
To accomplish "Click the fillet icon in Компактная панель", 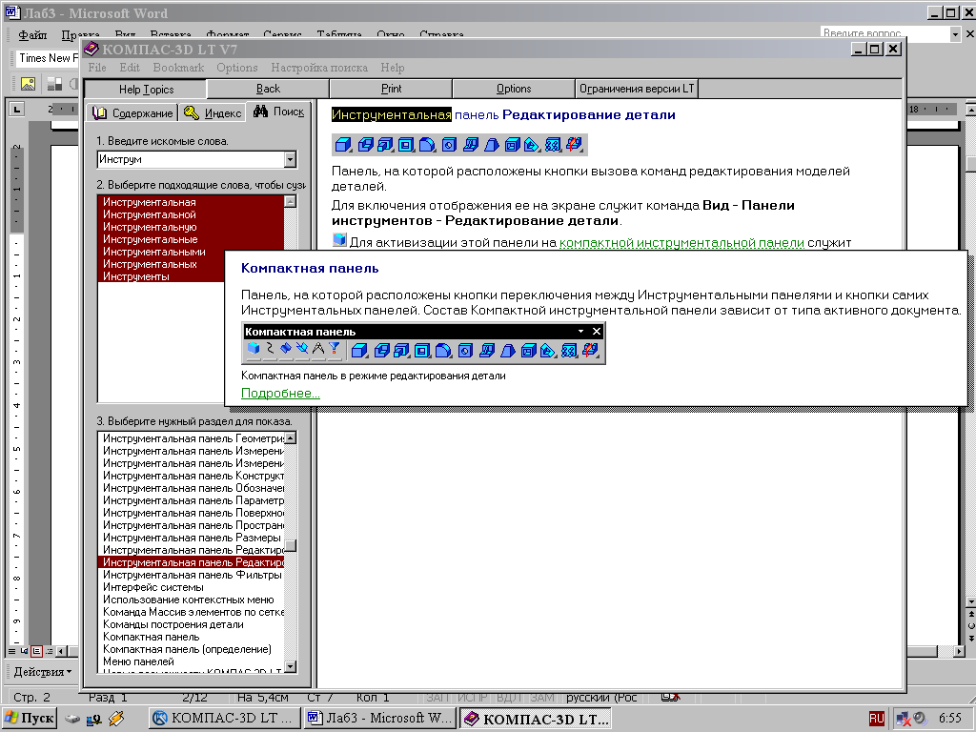I will [x=442, y=351].
